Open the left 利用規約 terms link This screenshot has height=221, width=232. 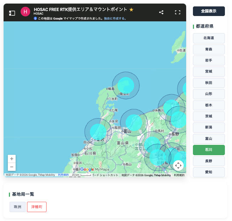tap(63, 175)
